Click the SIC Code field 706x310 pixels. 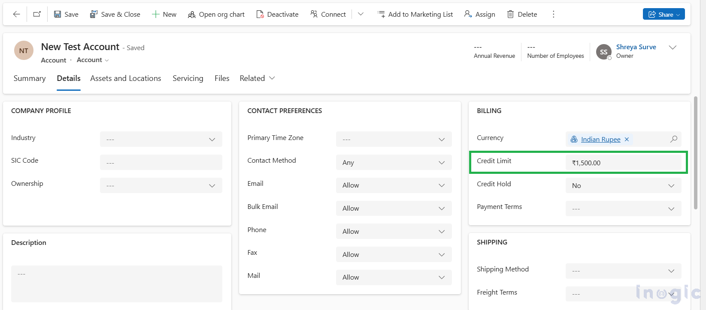pyautogui.click(x=161, y=162)
